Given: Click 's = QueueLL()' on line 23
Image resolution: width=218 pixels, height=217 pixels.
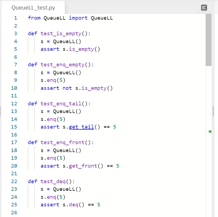Looking at the screenshot, I should 61,189.
